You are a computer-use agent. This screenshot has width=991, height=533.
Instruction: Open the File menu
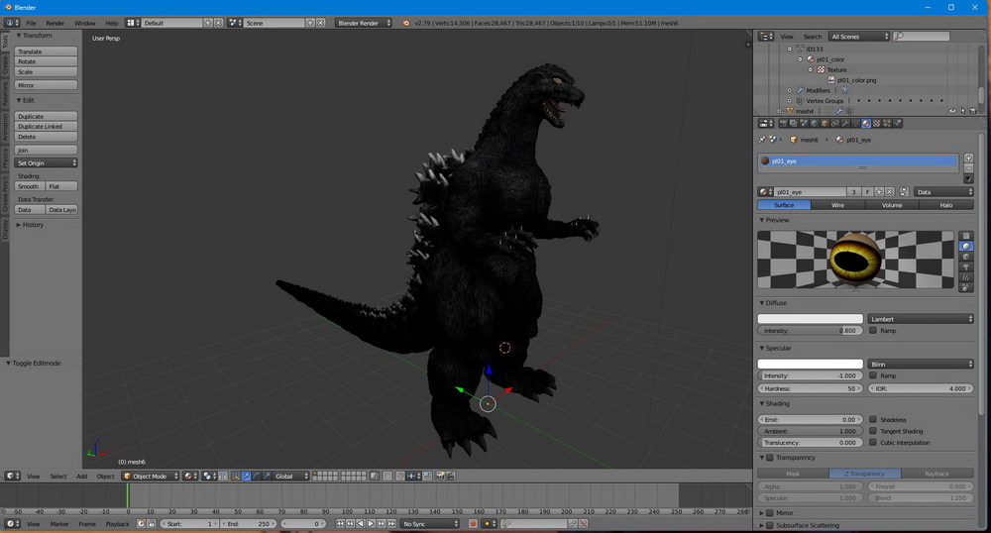coord(31,23)
